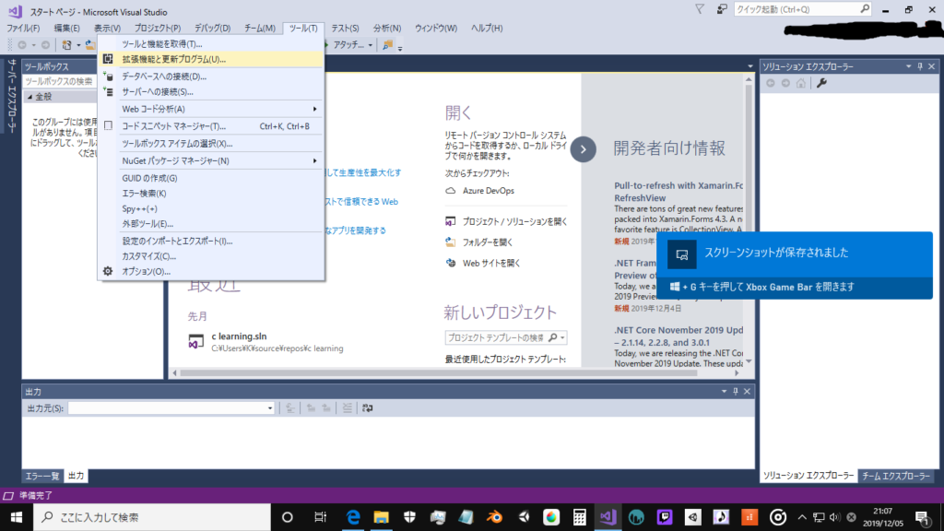Open Microsoft Edge from the taskbar

tap(353, 517)
